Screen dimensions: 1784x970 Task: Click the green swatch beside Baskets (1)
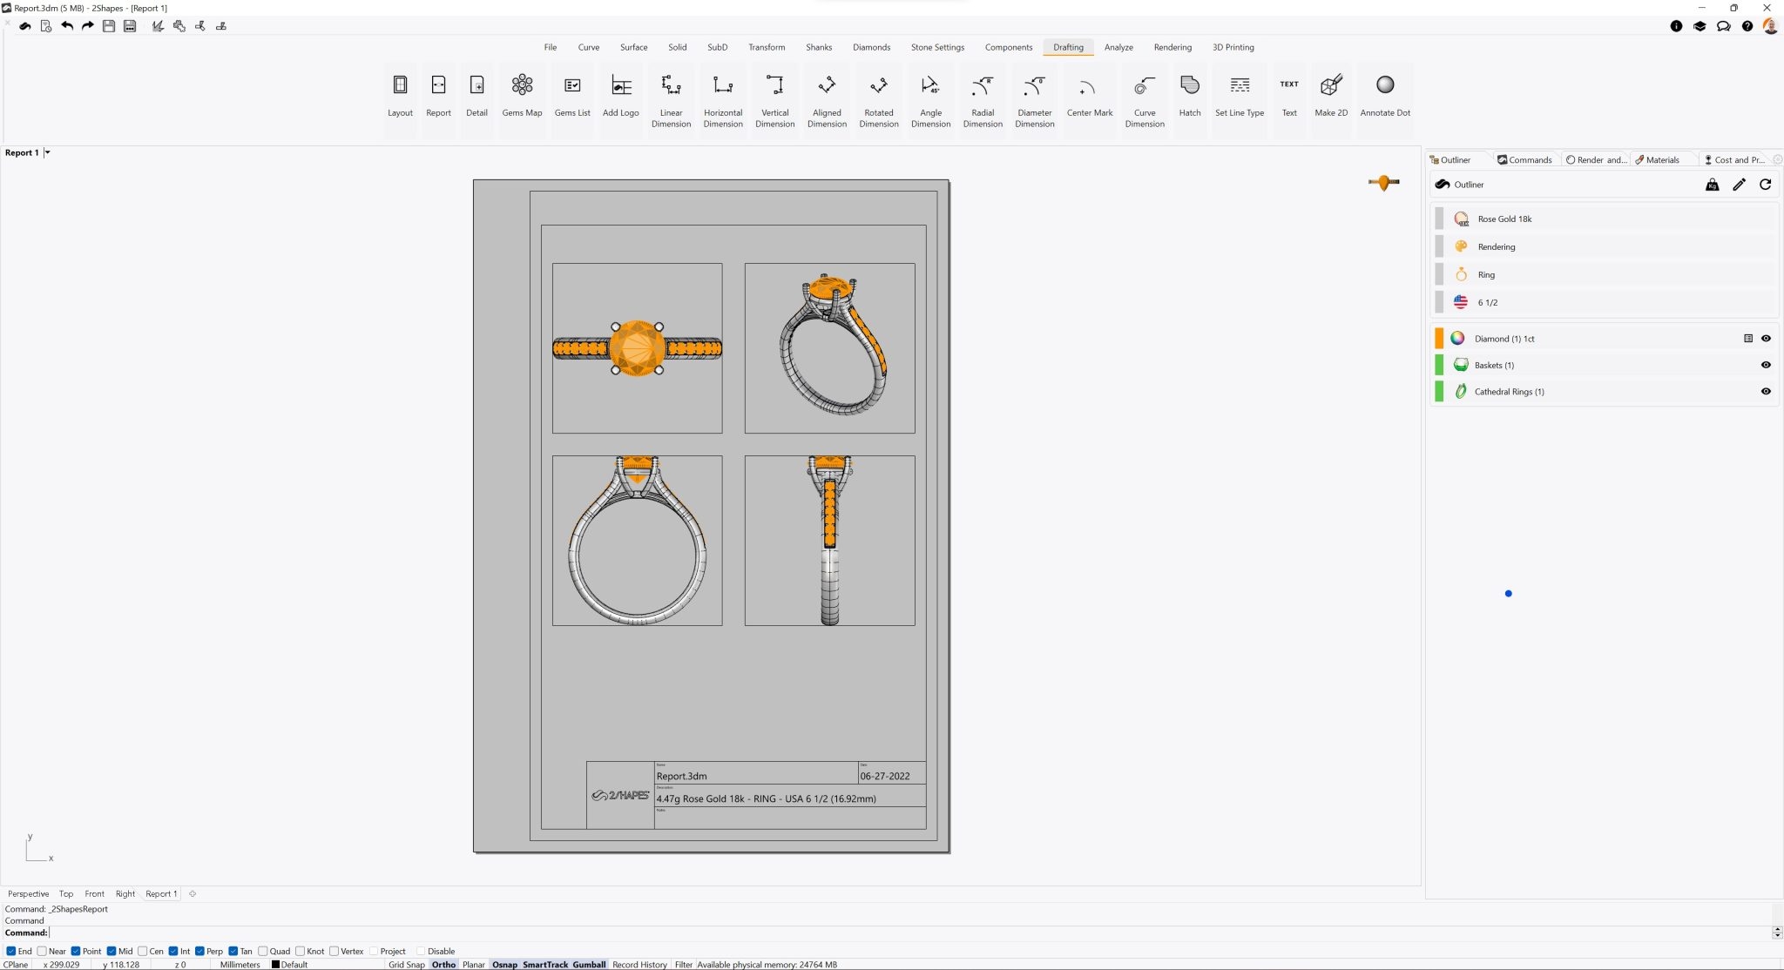click(1439, 365)
